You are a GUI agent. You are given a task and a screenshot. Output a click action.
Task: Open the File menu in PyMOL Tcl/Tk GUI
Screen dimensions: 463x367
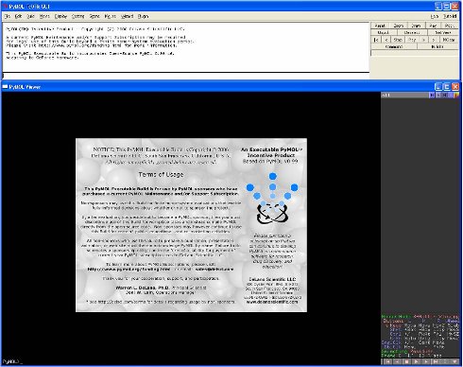click(x=8, y=16)
